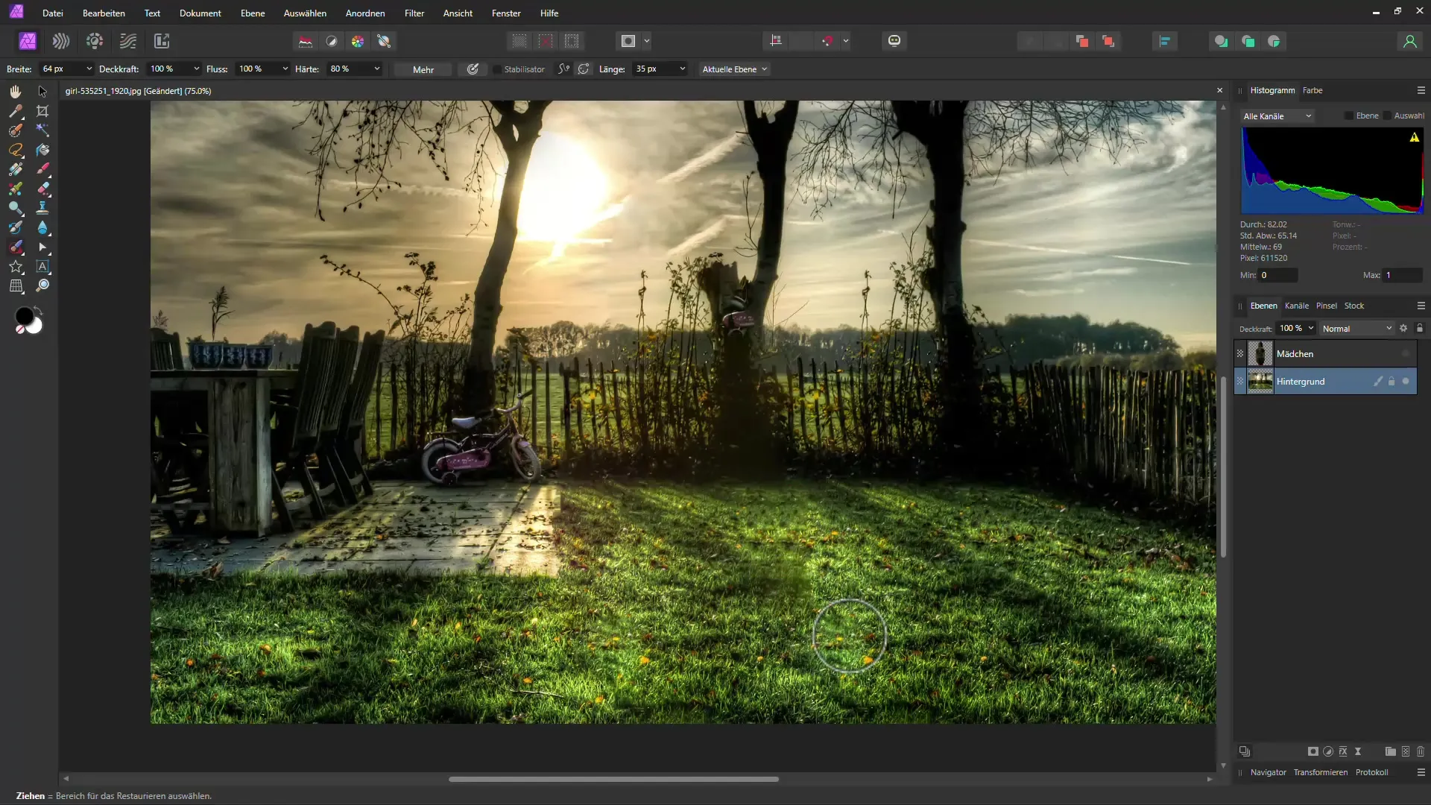
Task: Select the Paint Brush tool
Action: (42, 169)
